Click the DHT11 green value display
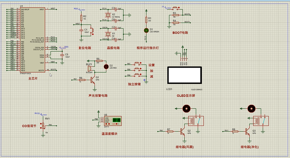Viewport: 290px width, 158px height. pyautogui.click(x=117, y=120)
